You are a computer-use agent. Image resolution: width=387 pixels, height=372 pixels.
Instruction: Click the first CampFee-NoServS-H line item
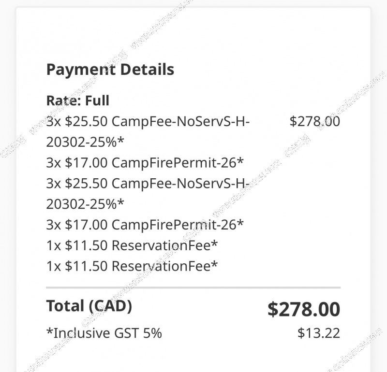(148, 121)
